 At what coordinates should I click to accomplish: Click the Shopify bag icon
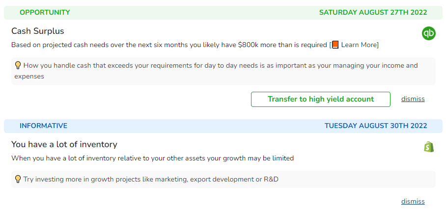429,147
